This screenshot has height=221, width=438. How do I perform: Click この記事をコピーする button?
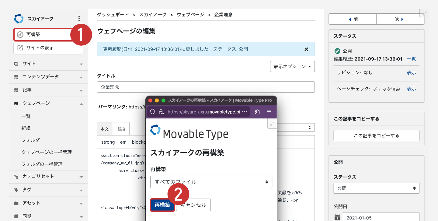pyautogui.click(x=376, y=136)
